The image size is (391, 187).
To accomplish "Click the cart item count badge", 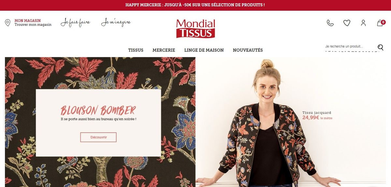I will point(383,22).
